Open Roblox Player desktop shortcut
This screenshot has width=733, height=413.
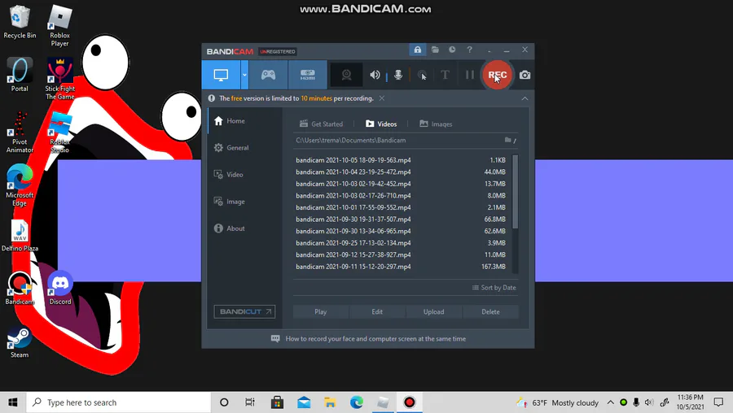(x=59, y=26)
